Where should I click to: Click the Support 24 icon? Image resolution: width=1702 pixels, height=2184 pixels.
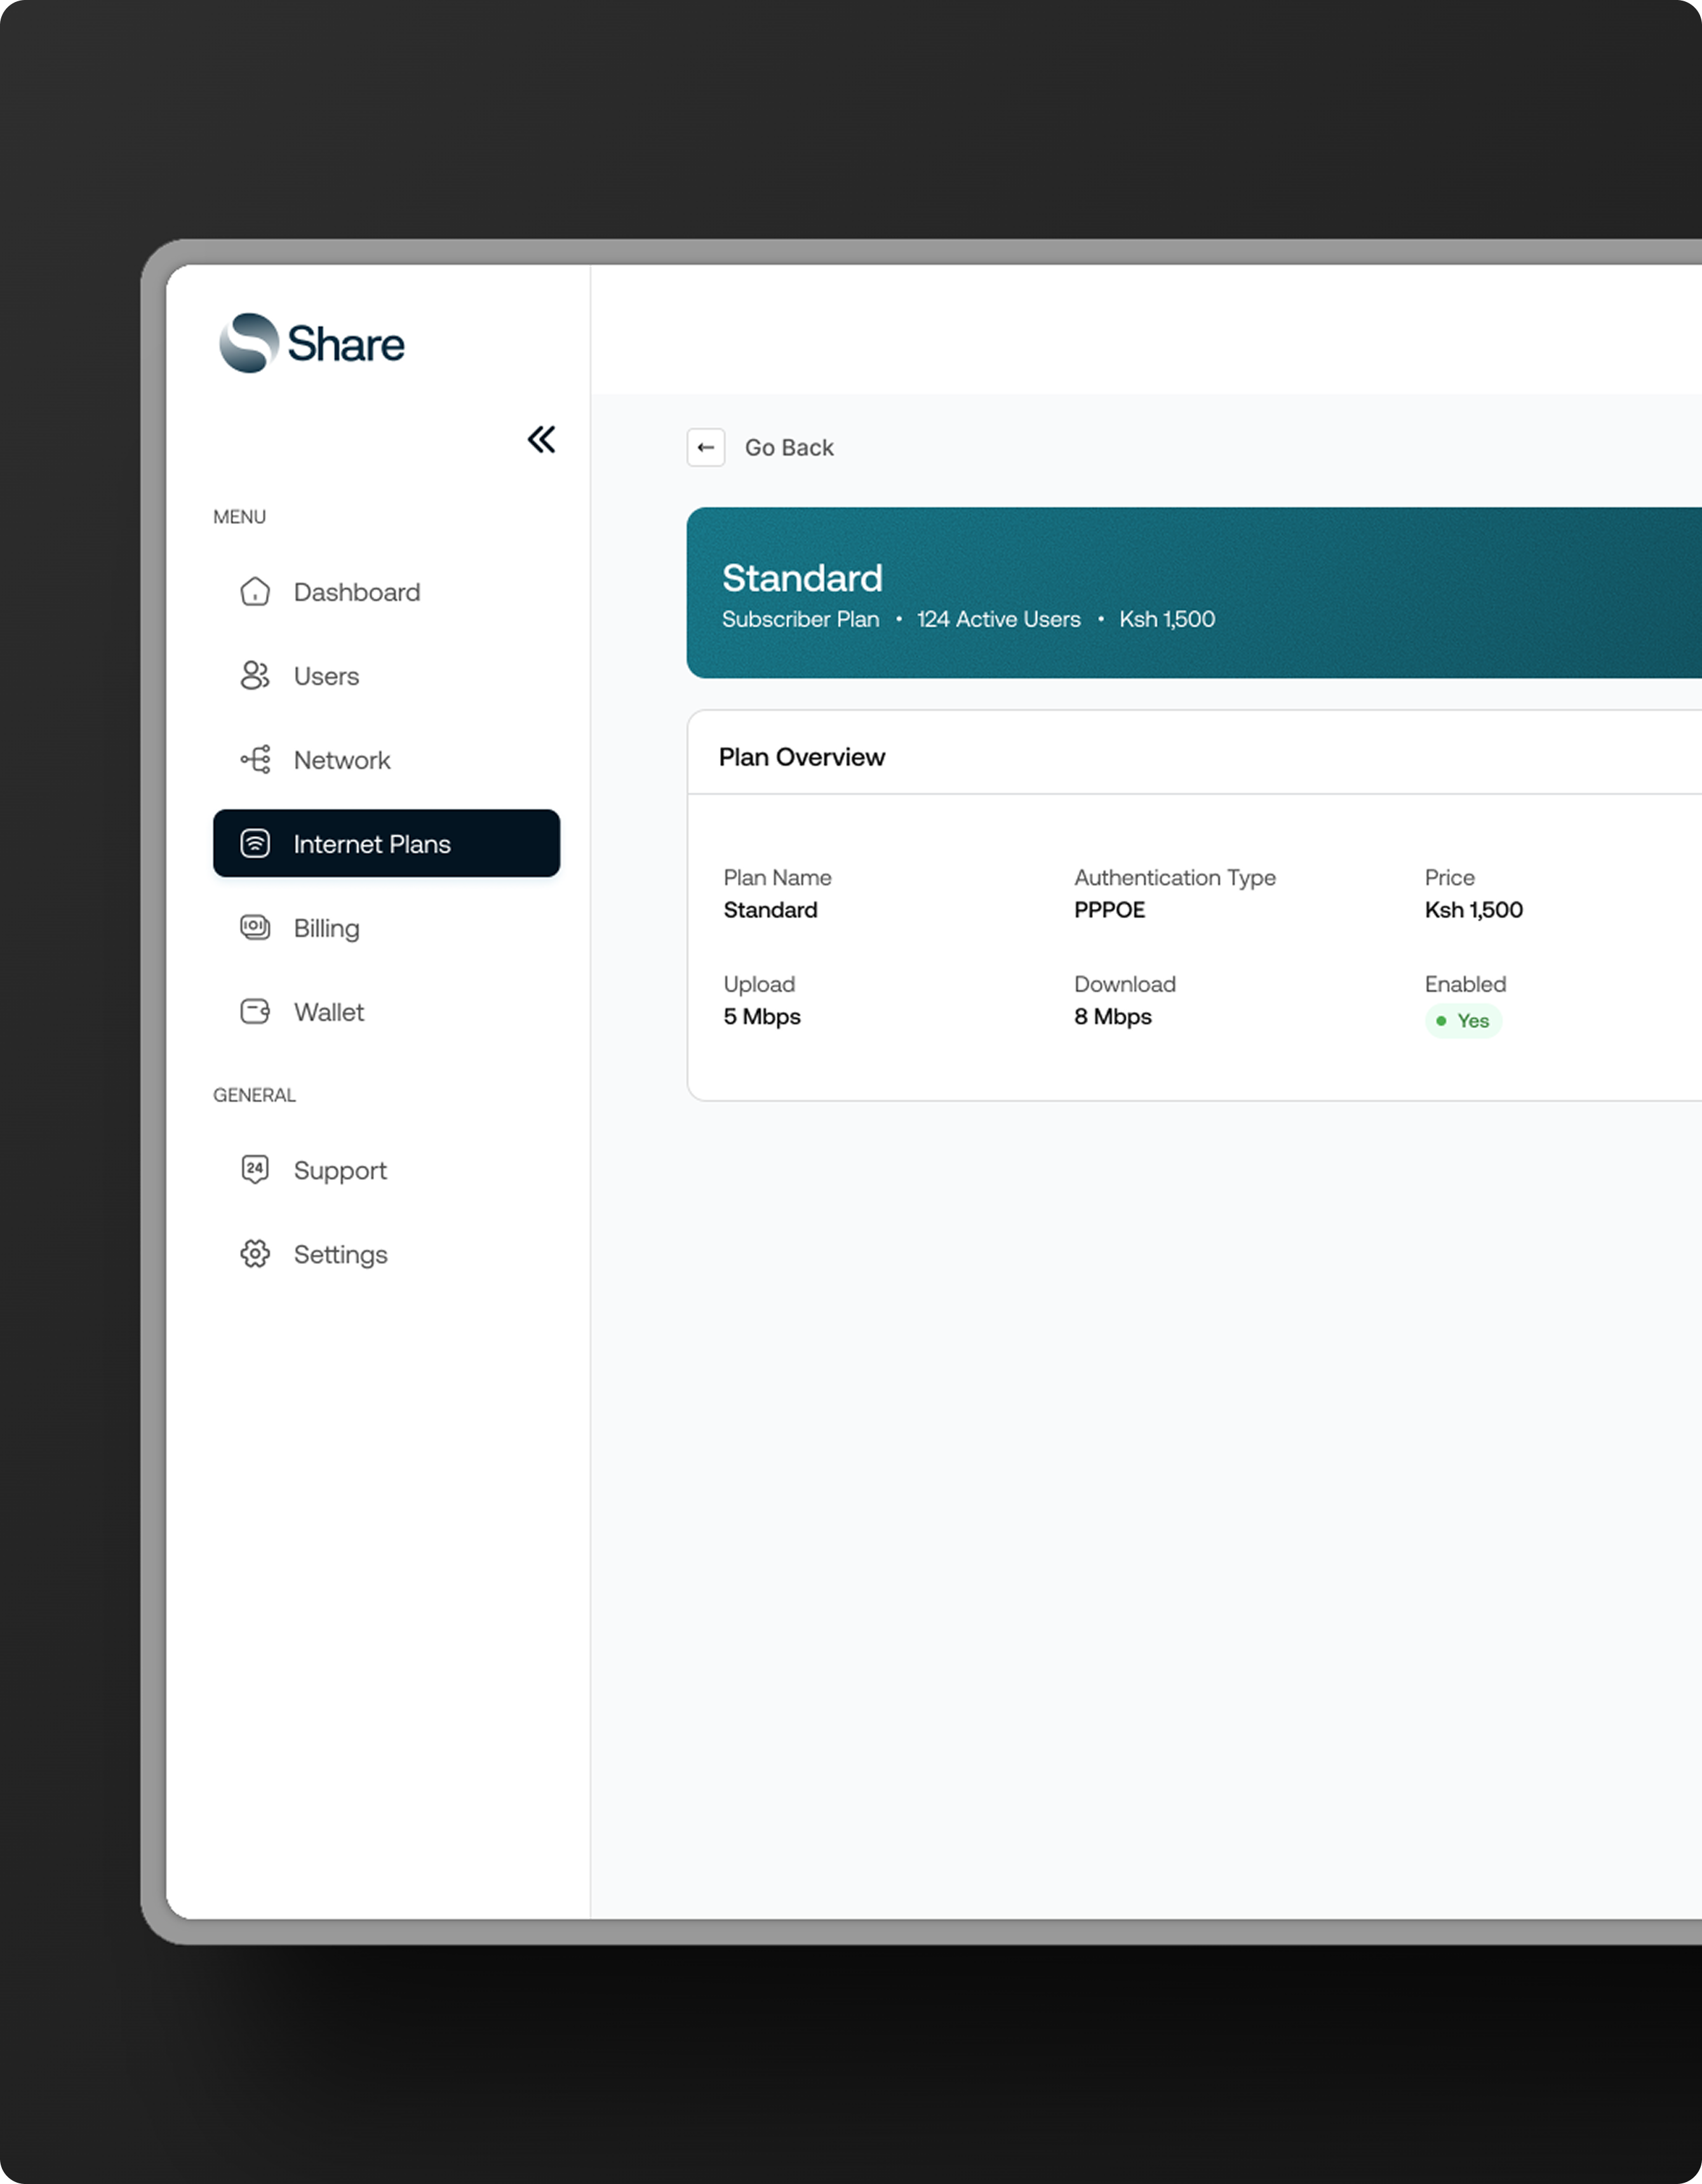(x=255, y=1170)
